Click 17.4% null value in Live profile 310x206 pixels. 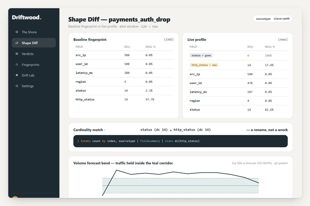(269, 65)
